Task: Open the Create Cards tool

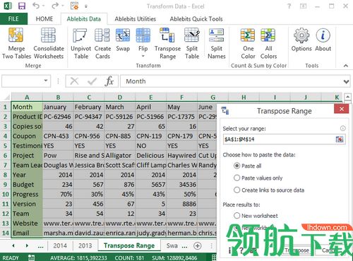Action: point(102,44)
